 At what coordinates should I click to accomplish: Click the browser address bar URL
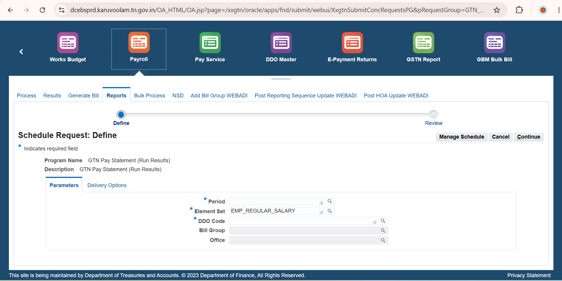[277, 10]
